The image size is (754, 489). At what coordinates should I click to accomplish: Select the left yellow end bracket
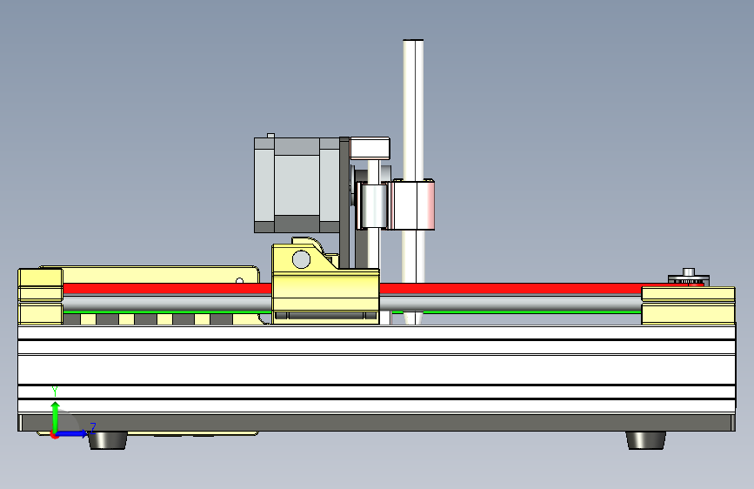click(40, 296)
